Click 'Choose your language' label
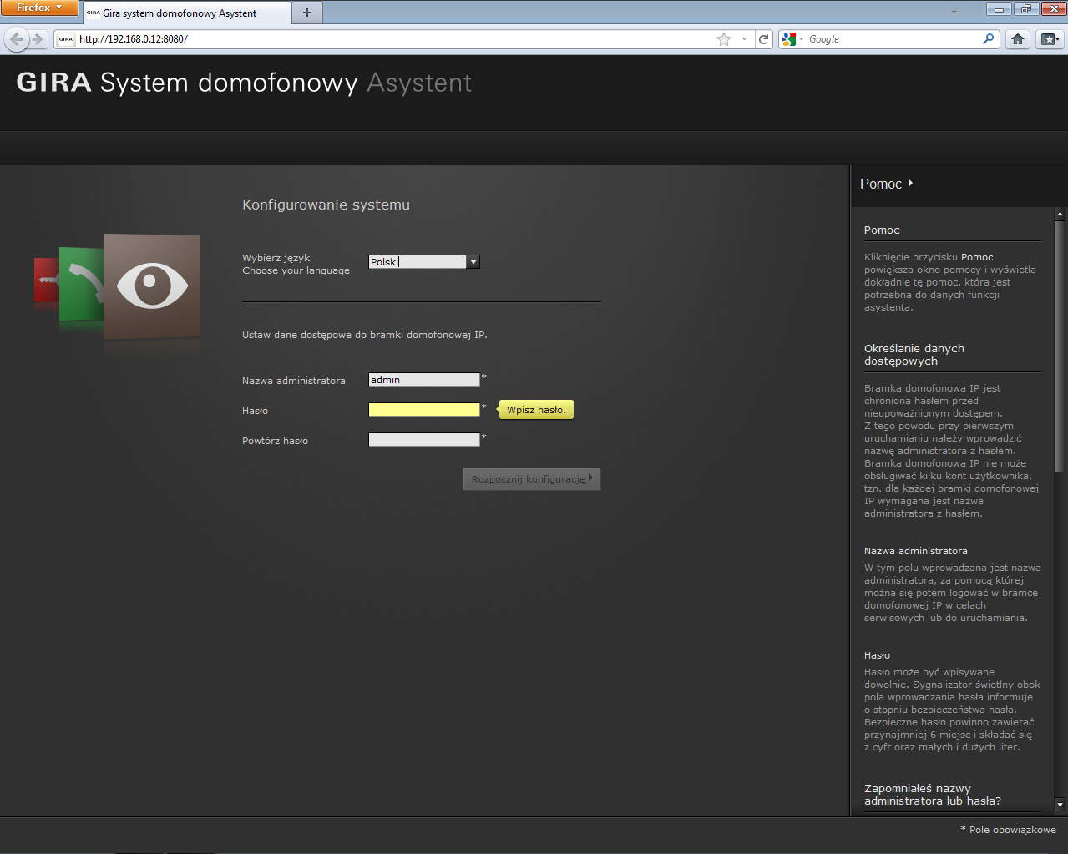 click(x=296, y=270)
